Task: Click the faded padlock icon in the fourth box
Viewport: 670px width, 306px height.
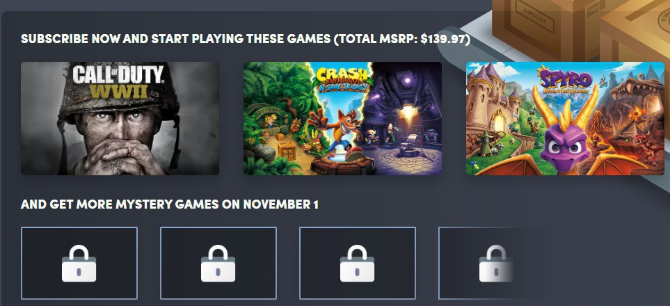Action: [x=495, y=264]
